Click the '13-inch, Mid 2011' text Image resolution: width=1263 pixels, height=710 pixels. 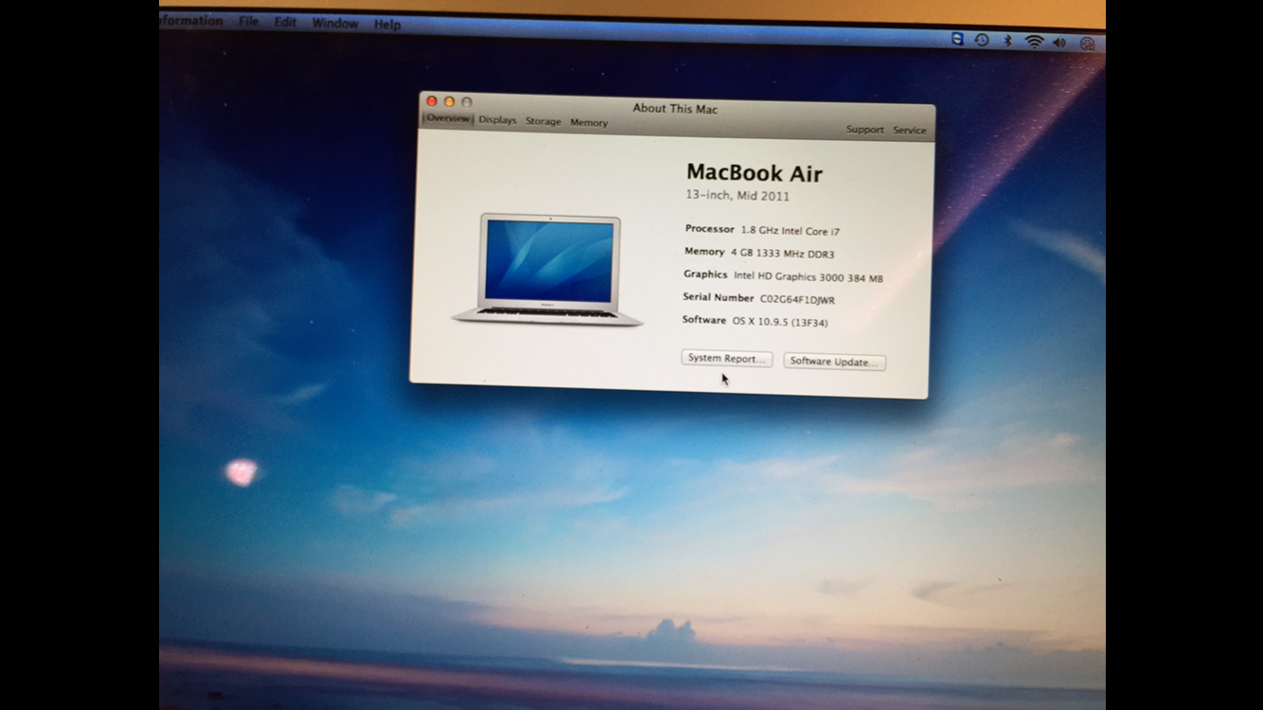coord(738,196)
